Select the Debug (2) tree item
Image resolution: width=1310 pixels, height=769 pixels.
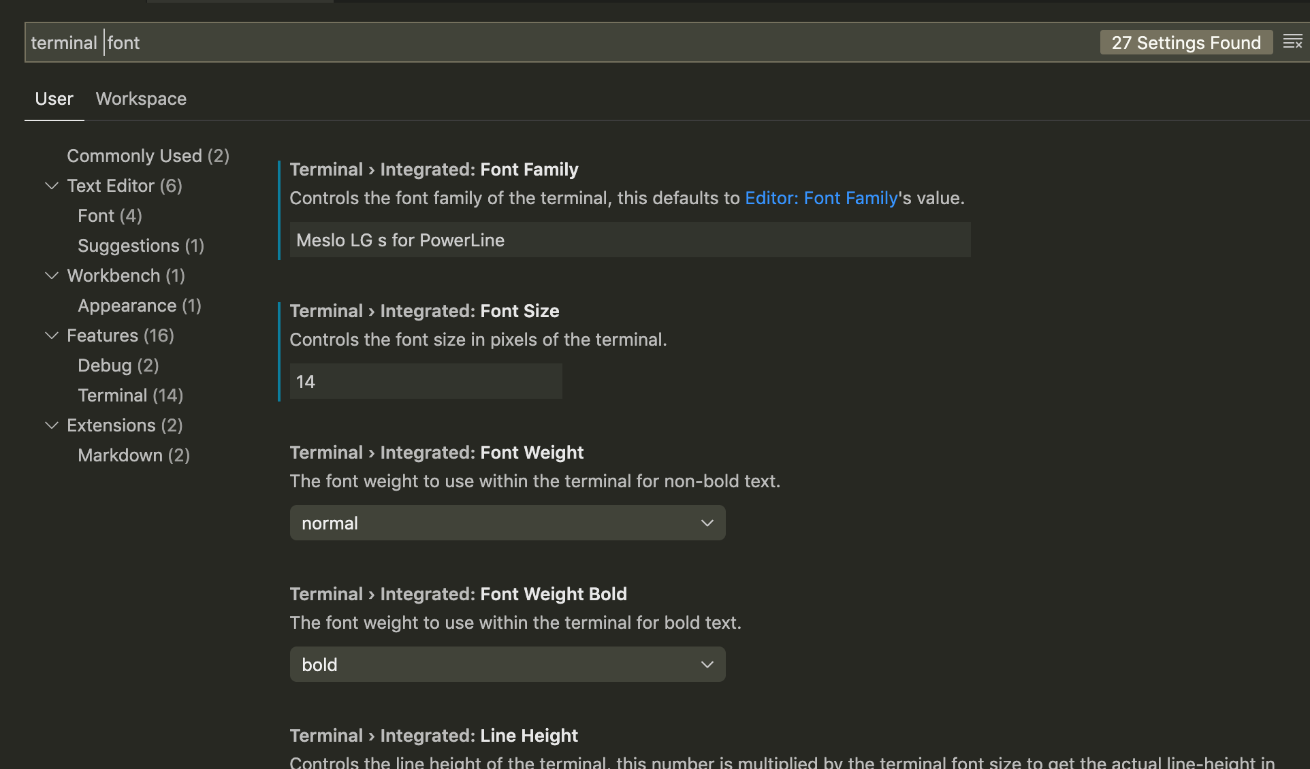point(118,365)
